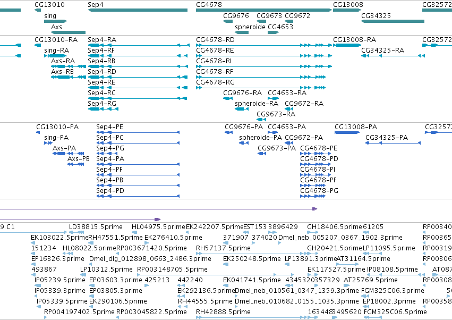
Task: Click the spheroide gene label
Action: (x=250, y=27)
